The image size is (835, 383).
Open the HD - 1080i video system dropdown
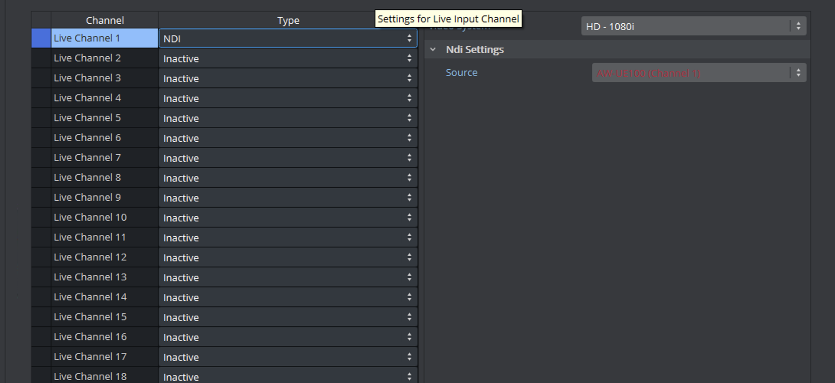(x=693, y=26)
